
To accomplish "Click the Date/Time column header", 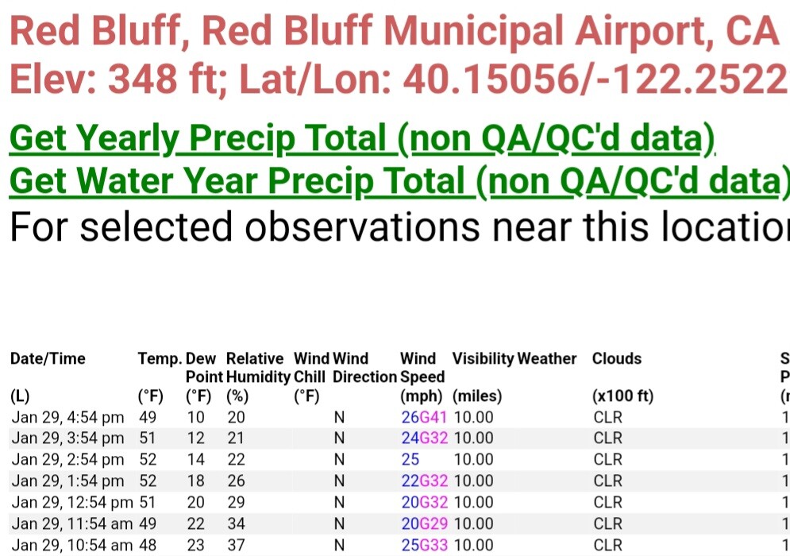I will coord(48,358).
